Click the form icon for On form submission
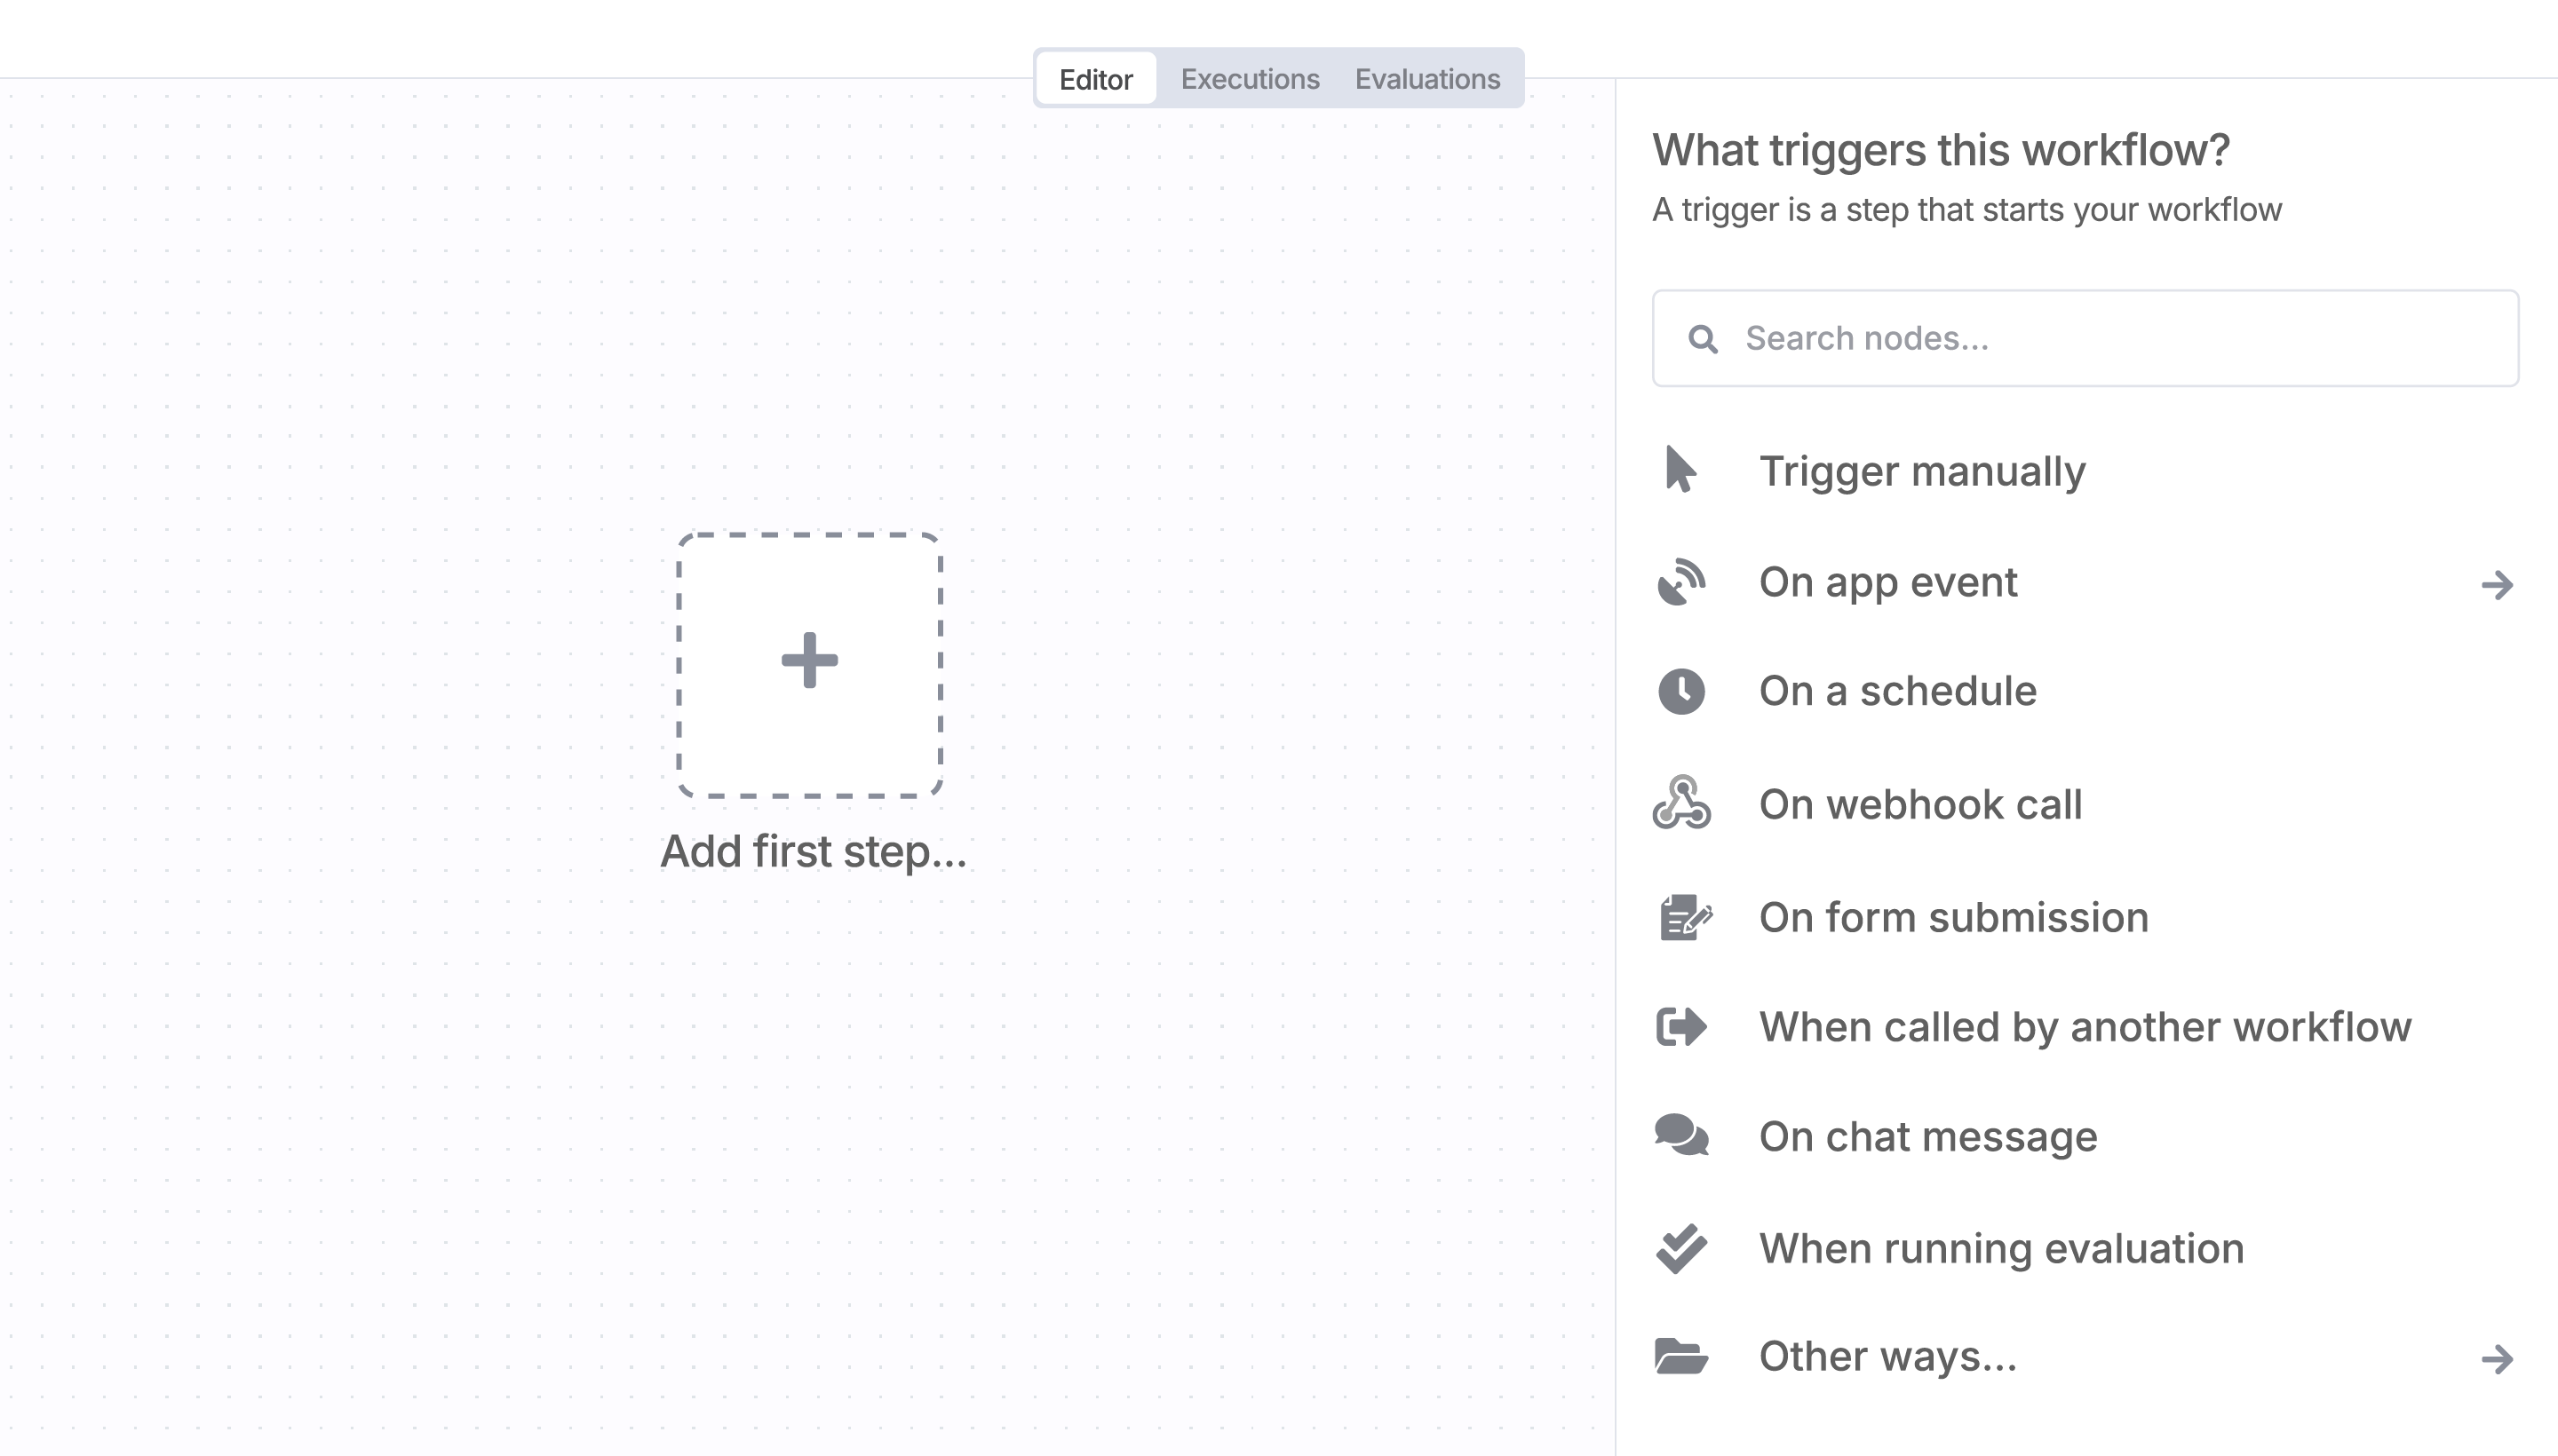 click(x=1685, y=917)
